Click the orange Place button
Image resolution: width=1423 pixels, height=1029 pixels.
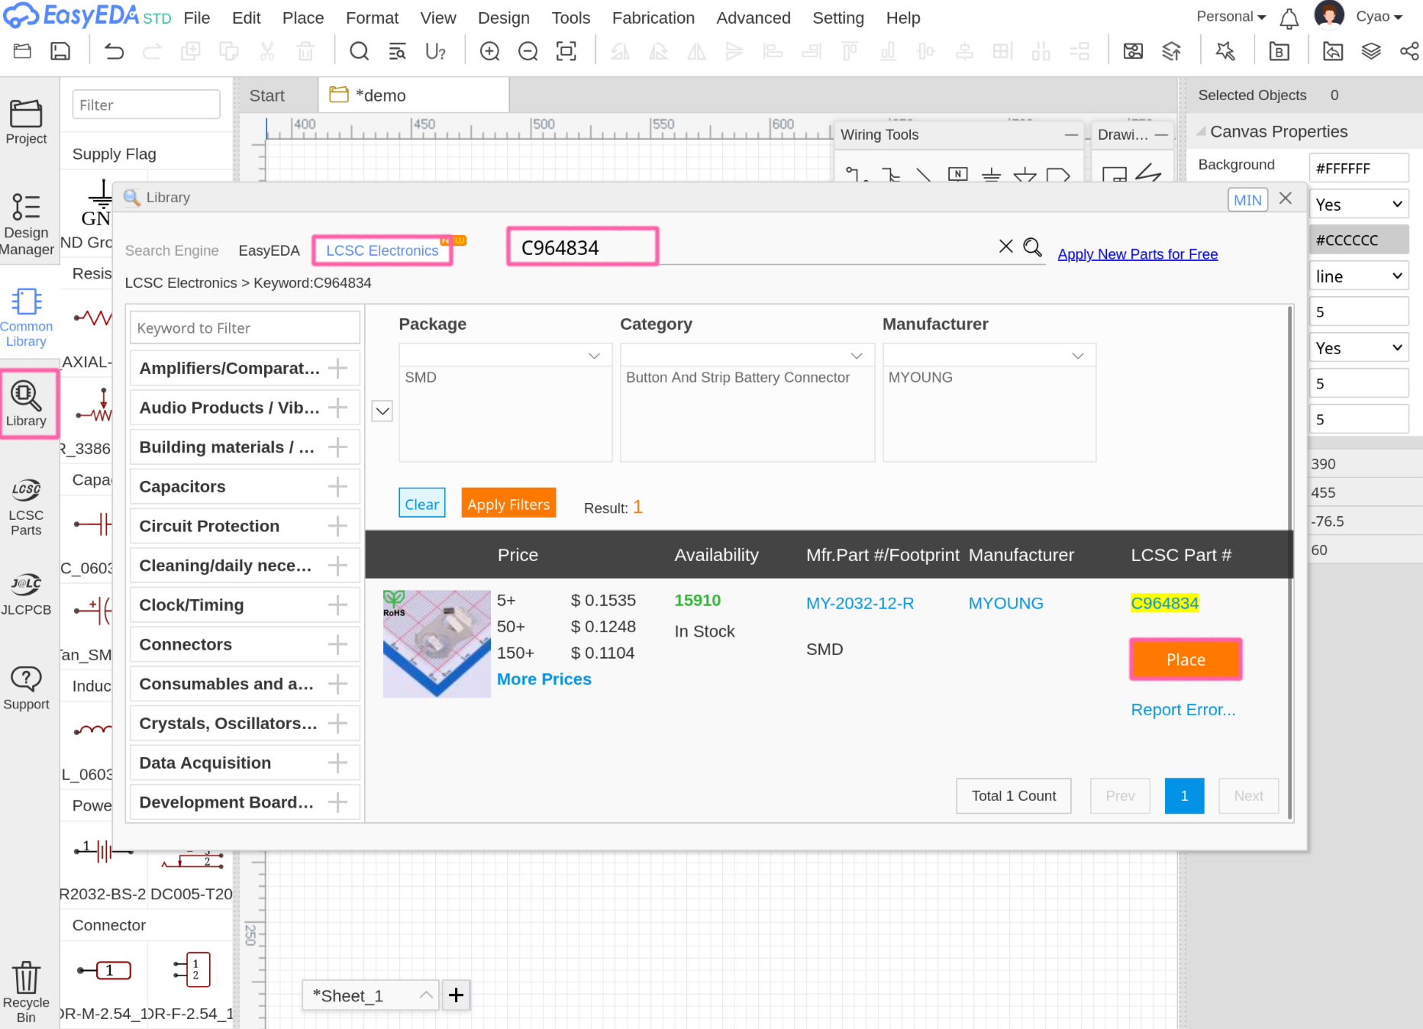(x=1186, y=659)
